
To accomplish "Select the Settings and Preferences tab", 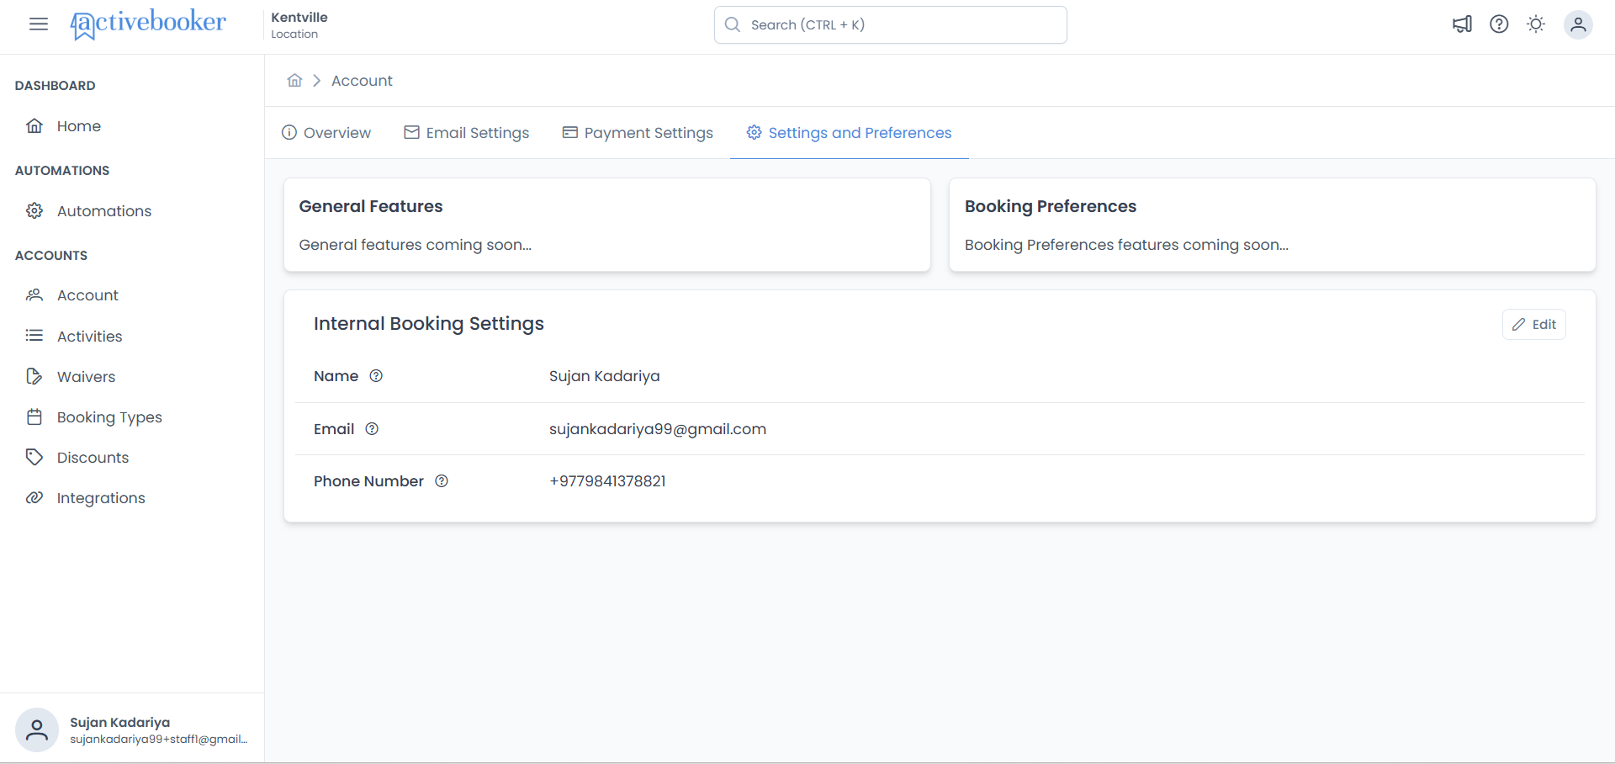I will click(x=850, y=133).
